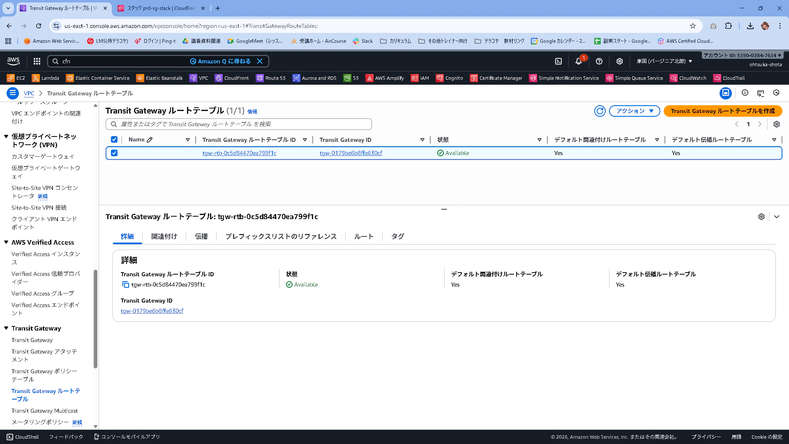789x444 pixels.
Task: Toggle the select-all header checkbox
Action: (114, 139)
